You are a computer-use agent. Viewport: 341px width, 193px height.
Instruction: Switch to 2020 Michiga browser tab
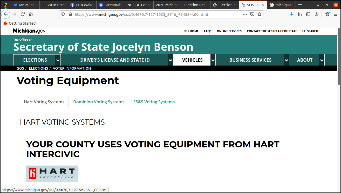tap(167, 5)
